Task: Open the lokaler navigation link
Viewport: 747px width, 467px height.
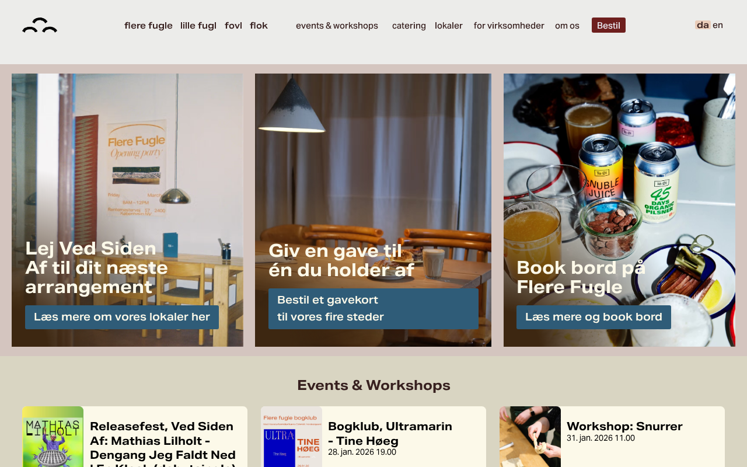Action: point(449,26)
